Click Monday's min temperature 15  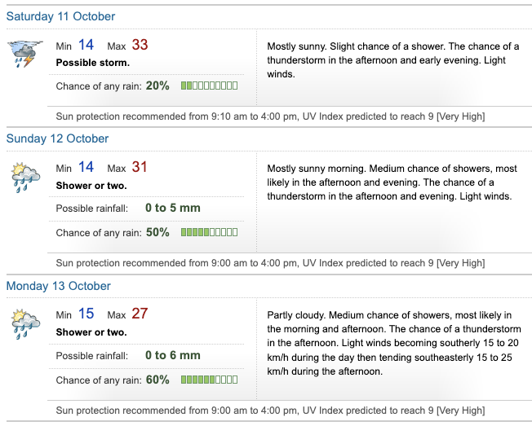point(86,314)
